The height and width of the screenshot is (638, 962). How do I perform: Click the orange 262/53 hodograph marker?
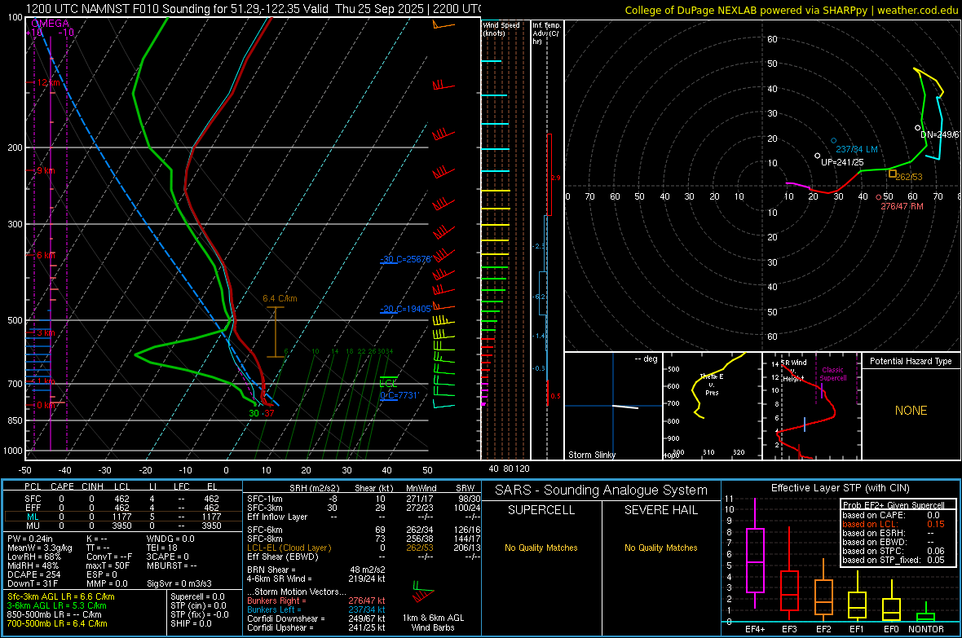(x=909, y=177)
